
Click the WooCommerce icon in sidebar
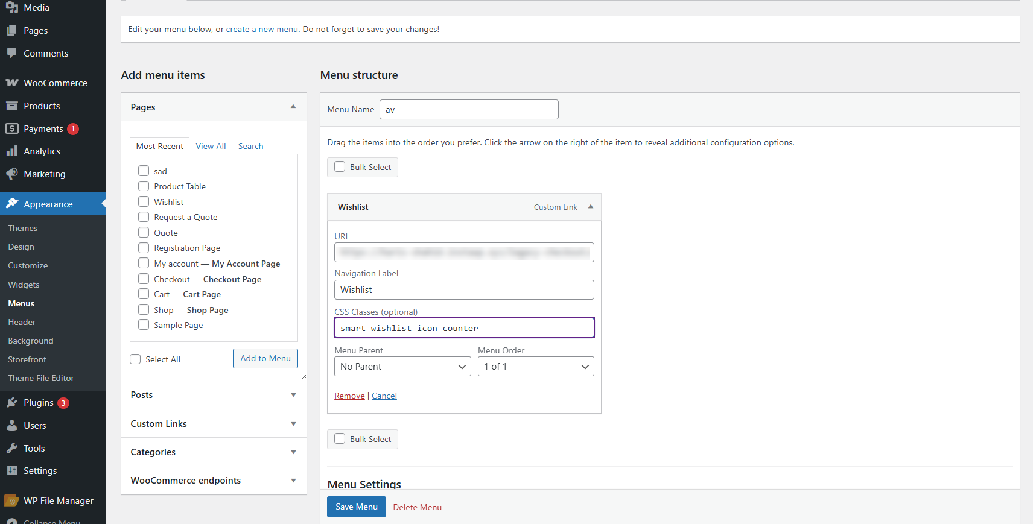(12, 83)
